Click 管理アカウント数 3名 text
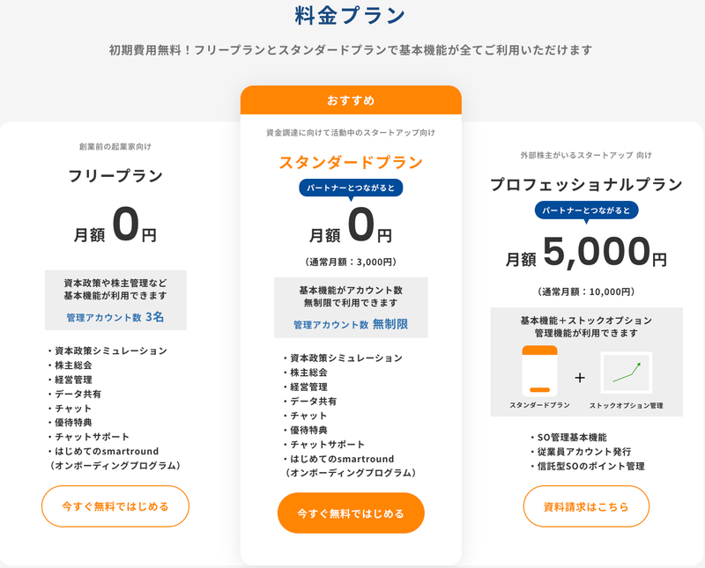This screenshot has height=568, width=705. (x=115, y=317)
